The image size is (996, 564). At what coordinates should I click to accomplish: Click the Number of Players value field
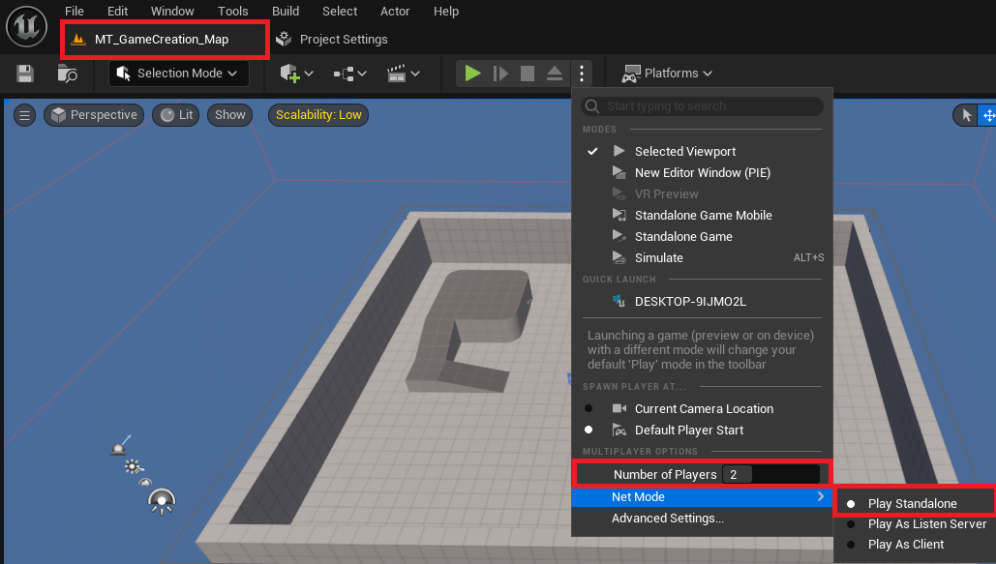point(770,474)
